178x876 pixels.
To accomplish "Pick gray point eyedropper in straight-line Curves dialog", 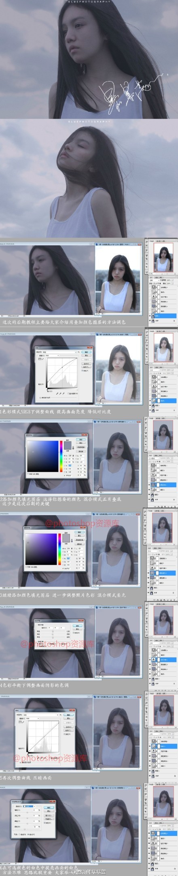I will pyautogui.click(x=41, y=757).
